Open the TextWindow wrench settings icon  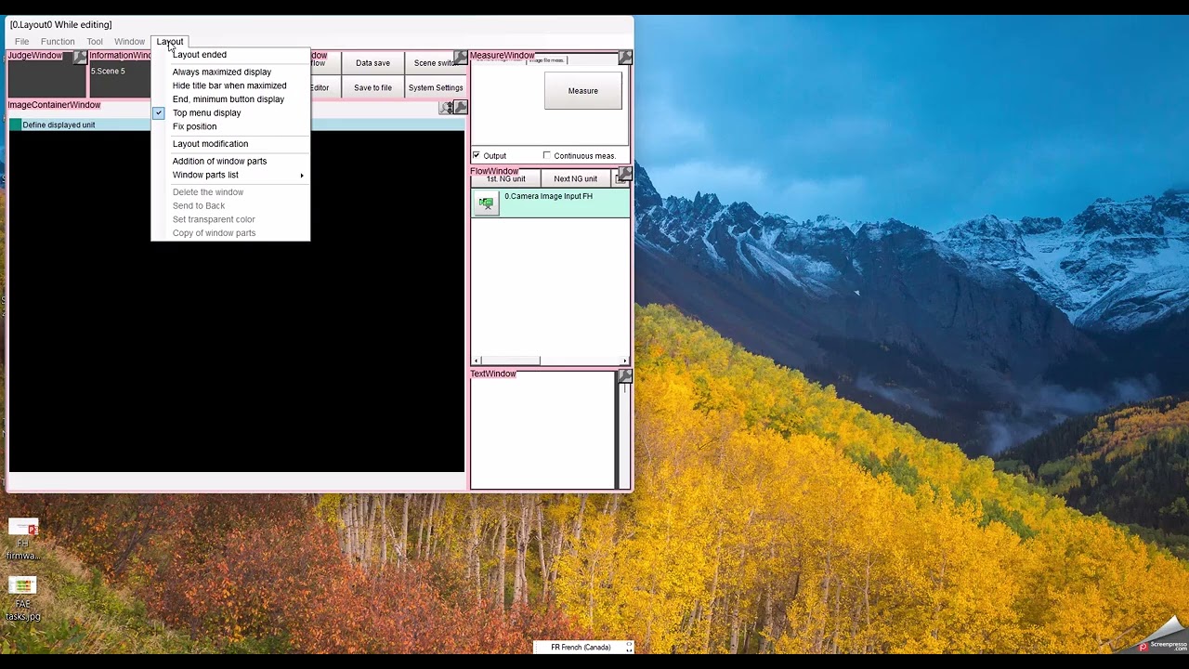click(x=625, y=376)
